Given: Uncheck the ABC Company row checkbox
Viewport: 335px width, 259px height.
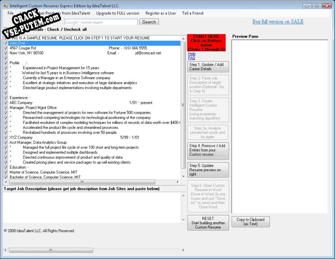Looking at the screenshot, I should pyautogui.click(x=6, y=103).
